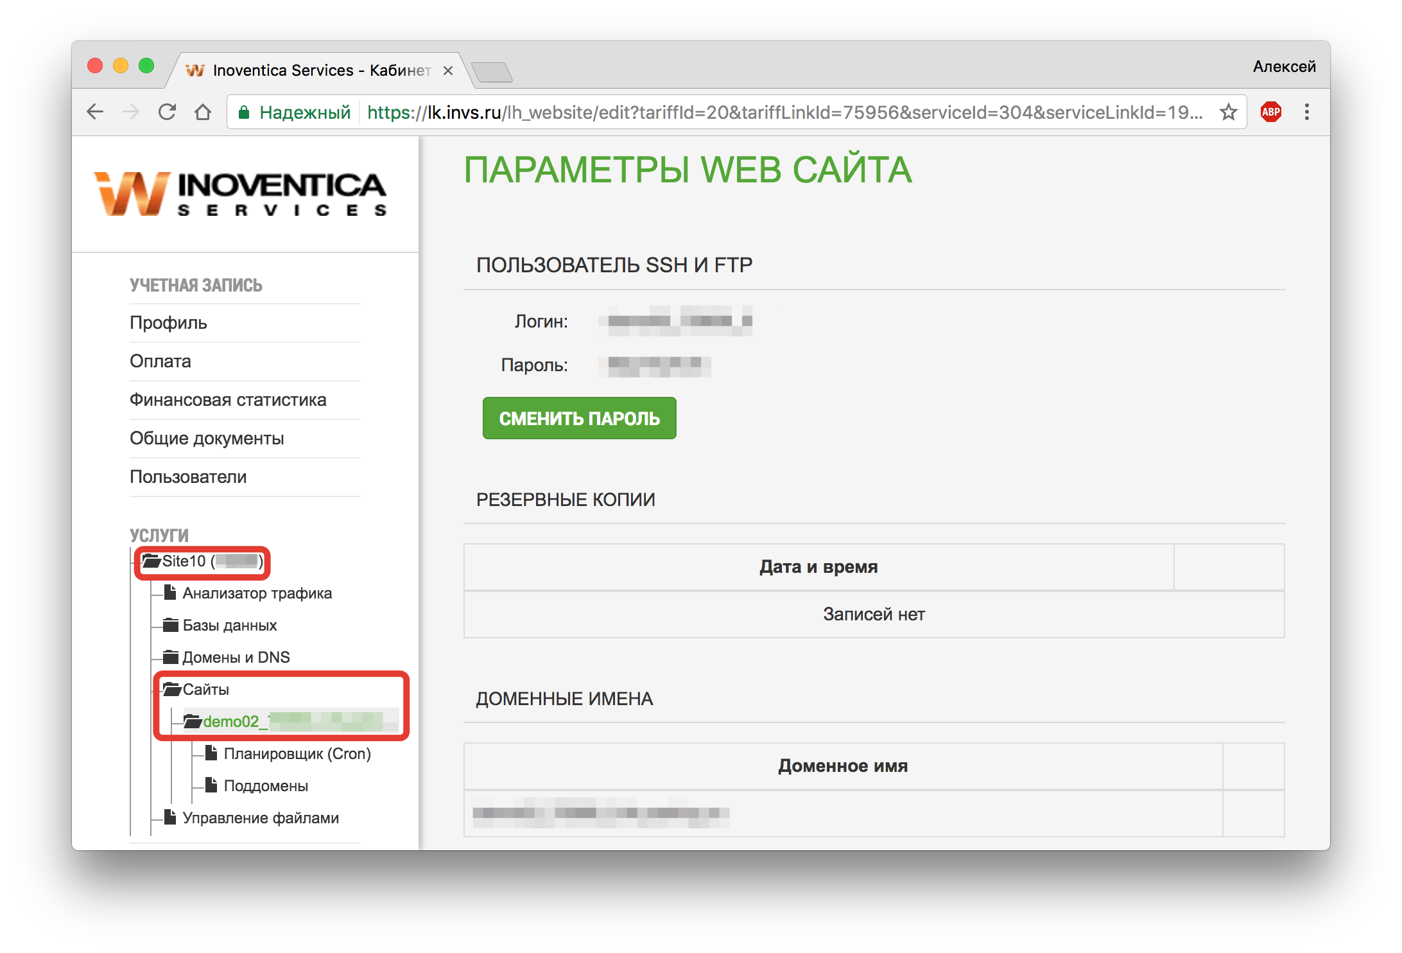This screenshot has height=953, width=1402.
Task: Close the Inoventica Services tab
Action: pyautogui.click(x=448, y=71)
